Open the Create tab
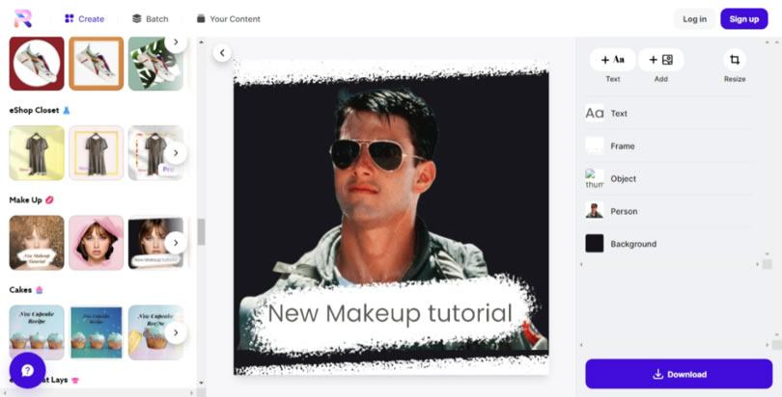This screenshot has height=397, width=782. pos(84,19)
